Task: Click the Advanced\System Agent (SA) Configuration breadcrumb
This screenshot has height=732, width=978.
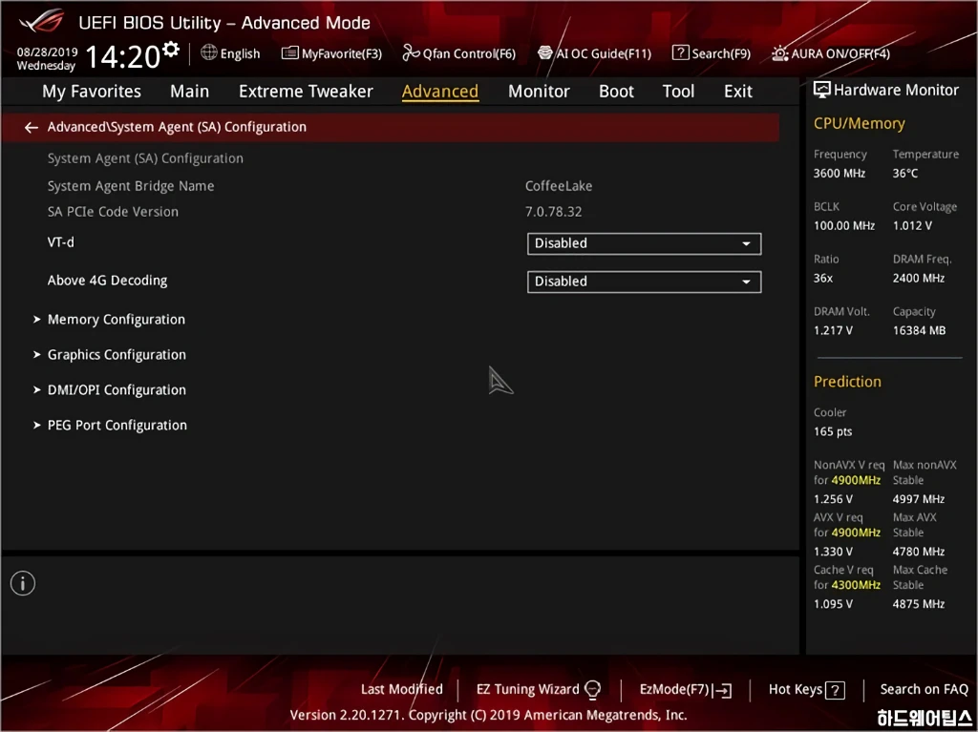Action: [x=177, y=127]
